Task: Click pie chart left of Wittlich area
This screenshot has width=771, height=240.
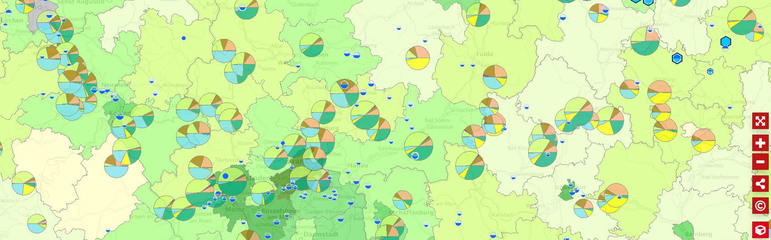Action: [24, 183]
